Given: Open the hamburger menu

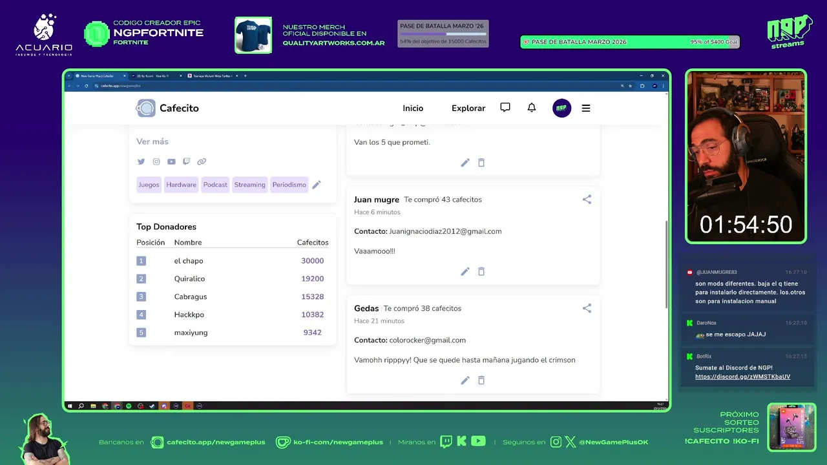Looking at the screenshot, I should click(586, 108).
